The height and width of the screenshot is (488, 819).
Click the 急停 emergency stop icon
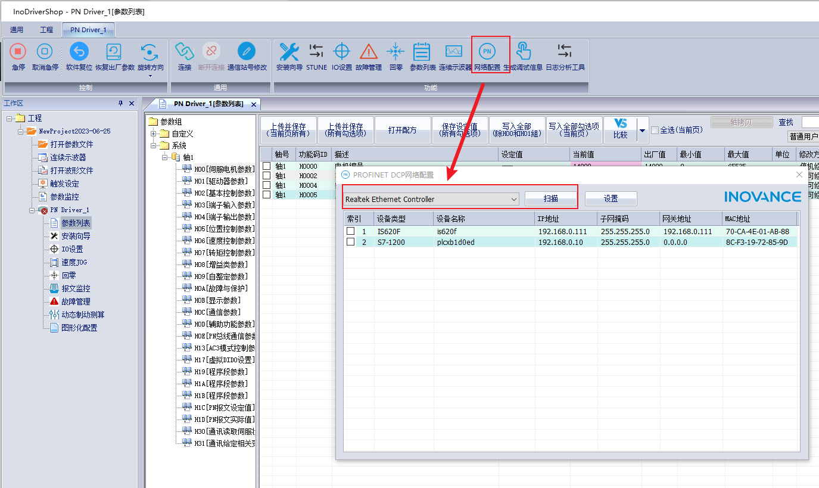coord(18,52)
